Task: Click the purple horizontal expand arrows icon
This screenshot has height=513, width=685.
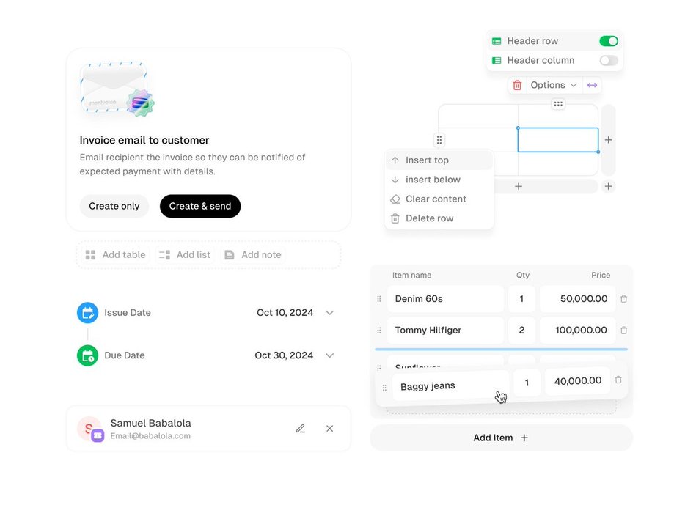Action: (592, 85)
